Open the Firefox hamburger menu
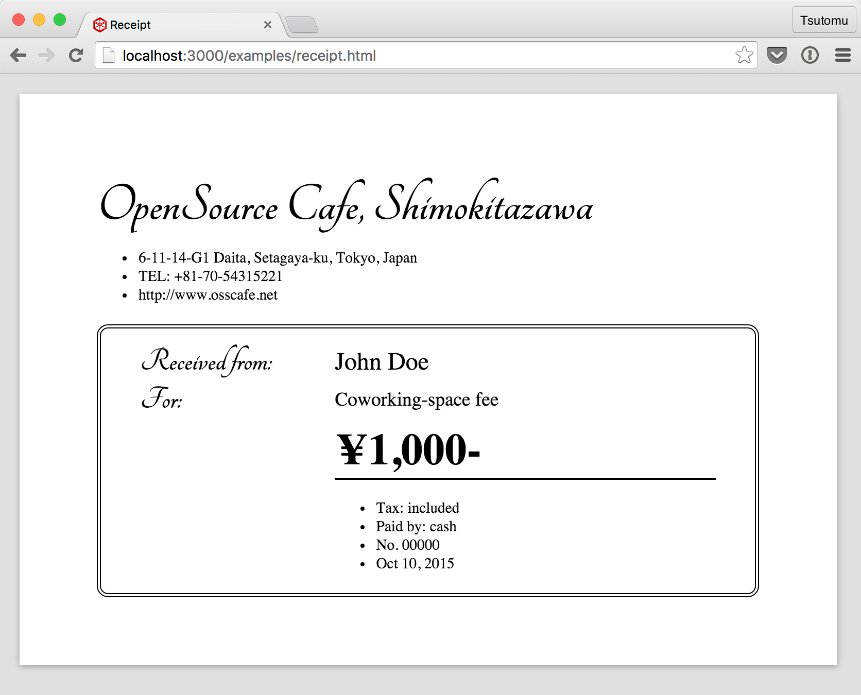The width and height of the screenshot is (861, 695). (843, 54)
